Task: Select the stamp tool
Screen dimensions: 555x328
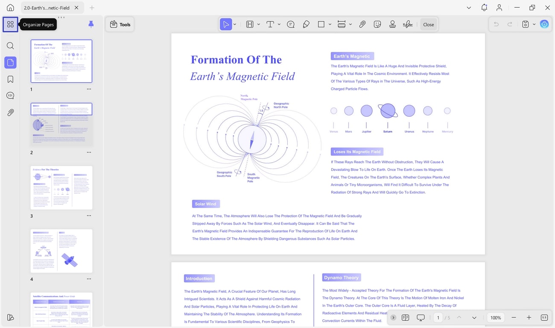Action: click(392, 25)
